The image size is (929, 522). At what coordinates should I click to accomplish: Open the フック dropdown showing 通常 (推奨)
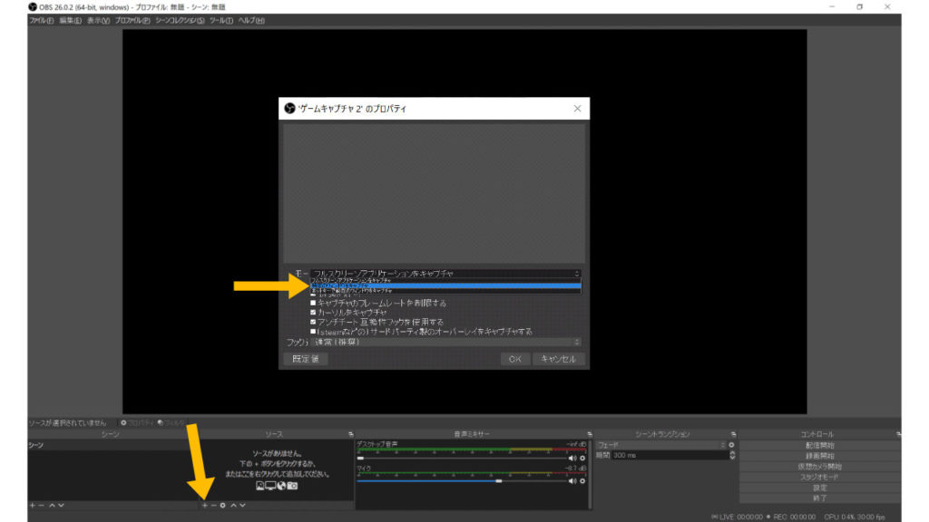click(x=445, y=342)
